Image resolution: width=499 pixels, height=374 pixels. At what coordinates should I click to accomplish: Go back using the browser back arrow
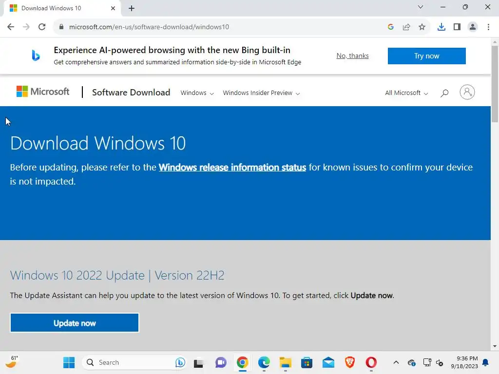point(11,27)
